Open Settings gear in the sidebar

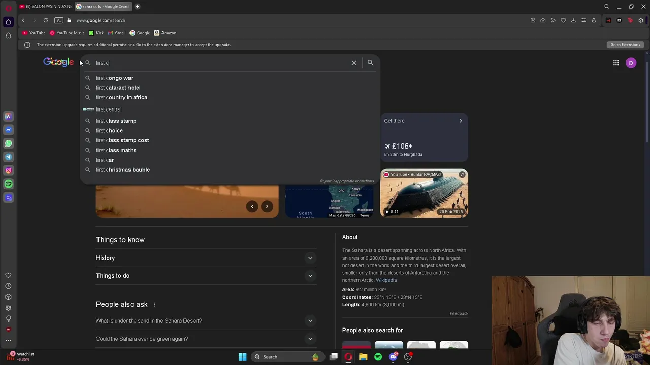point(8,308)
